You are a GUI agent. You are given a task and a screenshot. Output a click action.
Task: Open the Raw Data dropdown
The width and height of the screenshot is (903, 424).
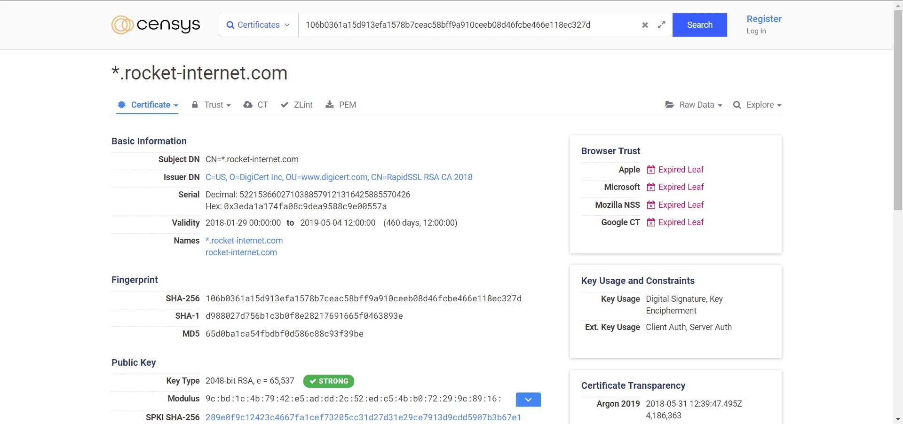click(694, 105)
